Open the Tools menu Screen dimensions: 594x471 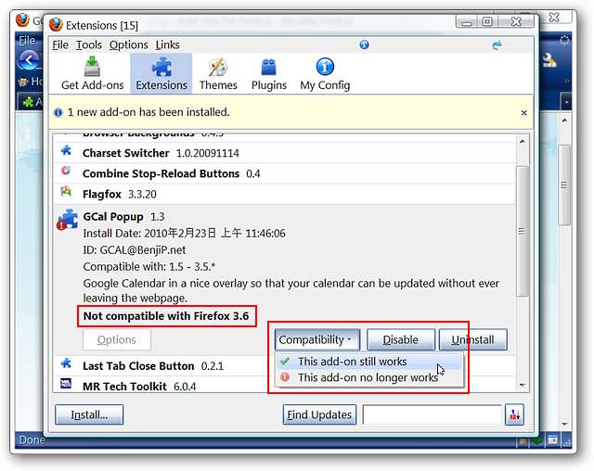[89, 45]
